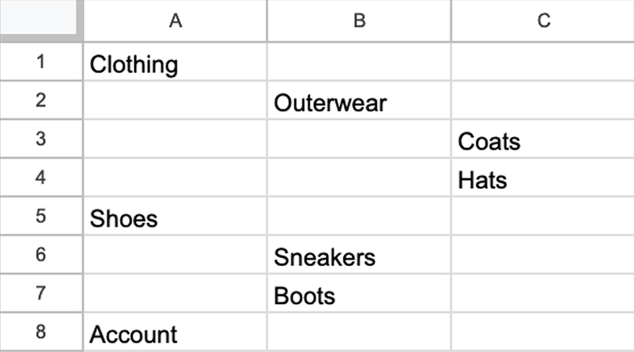Viewport: 634px width, 352px height.
Task: Click the Outerwear cell
Action: [358, 101]
